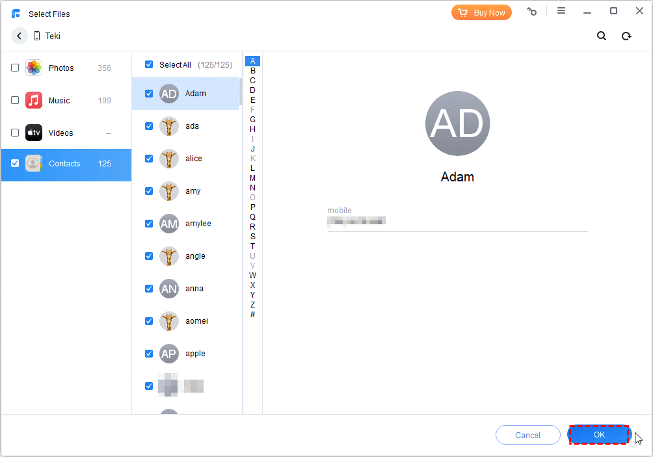Click the Buy Now button
The width and height of the screenshot is (653, 457).
click(481, 12)
